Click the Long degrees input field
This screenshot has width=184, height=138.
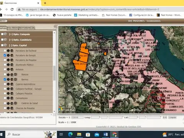95,117
